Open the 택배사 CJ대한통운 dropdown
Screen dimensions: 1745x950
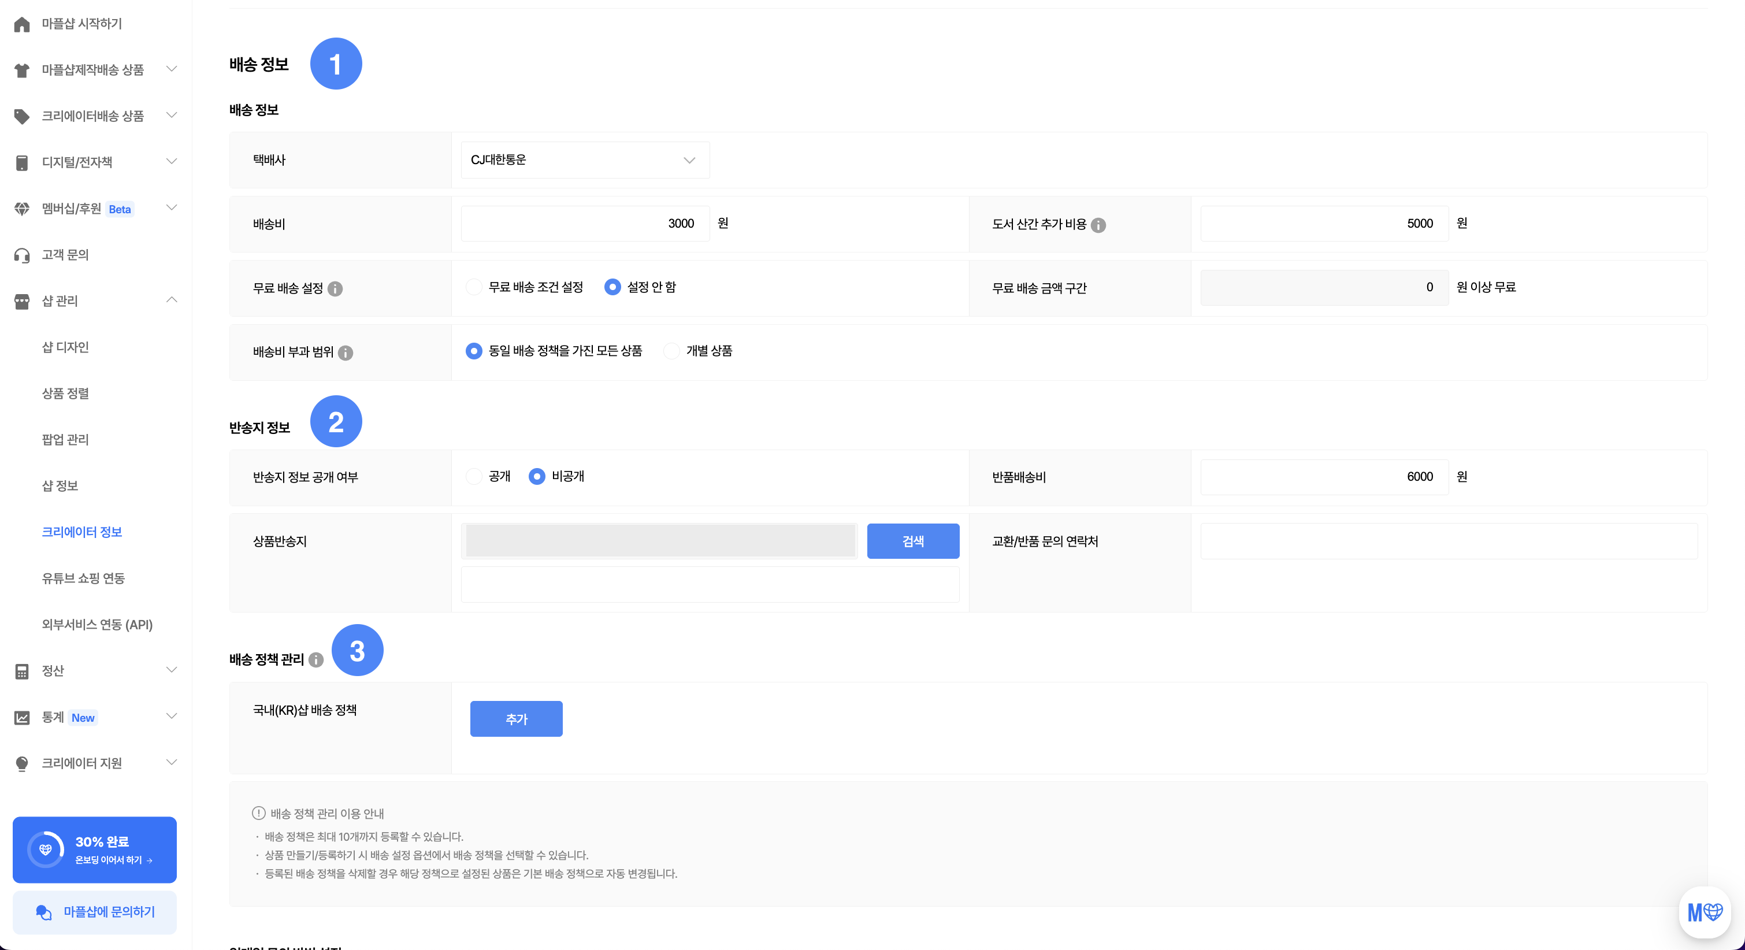pos(585,160)
